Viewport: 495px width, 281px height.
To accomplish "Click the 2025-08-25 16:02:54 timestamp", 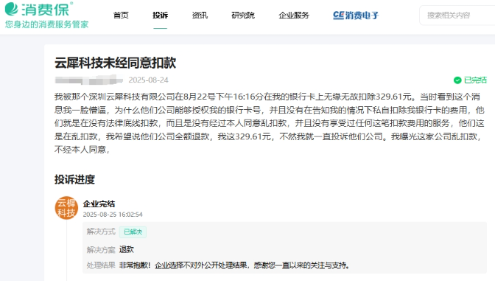I will pyautogui.click(x=113, y=215).
